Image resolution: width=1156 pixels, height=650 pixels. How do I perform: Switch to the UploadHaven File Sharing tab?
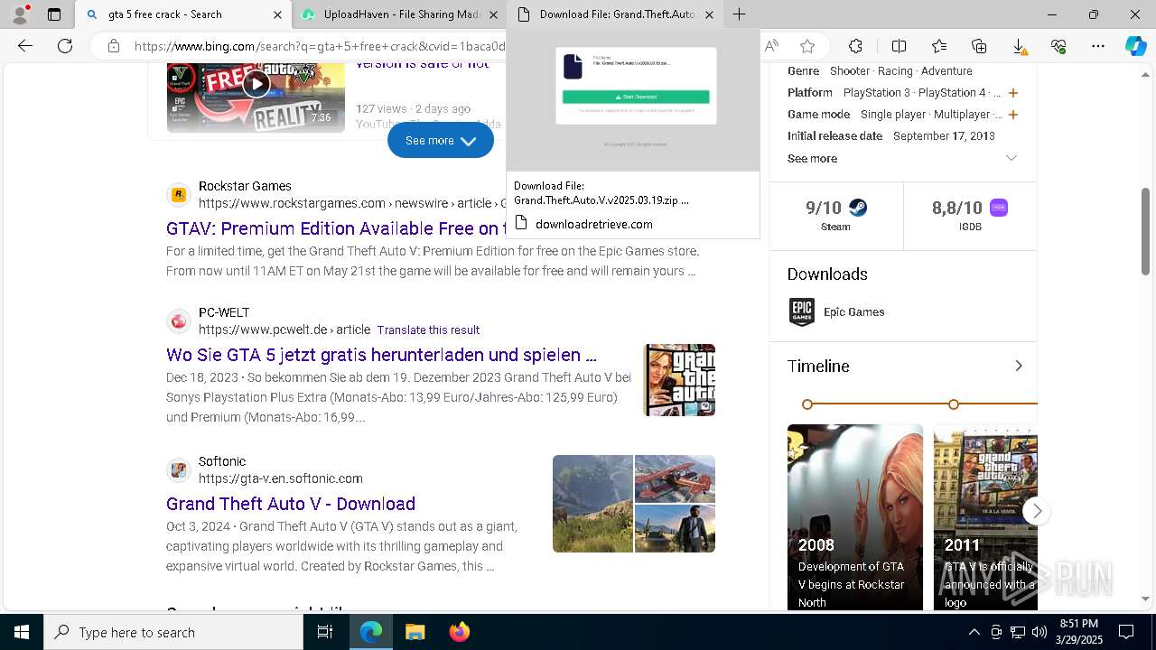398,14
